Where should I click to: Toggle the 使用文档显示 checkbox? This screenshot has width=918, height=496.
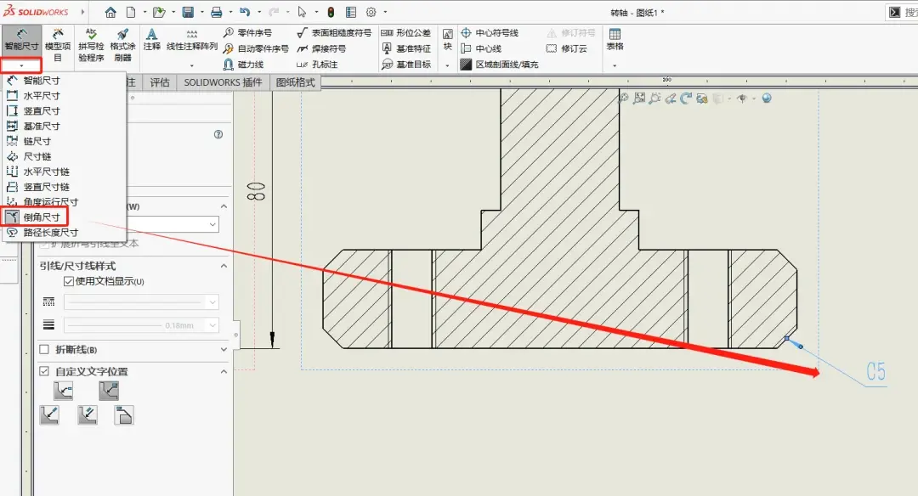[x=69, y=281]
